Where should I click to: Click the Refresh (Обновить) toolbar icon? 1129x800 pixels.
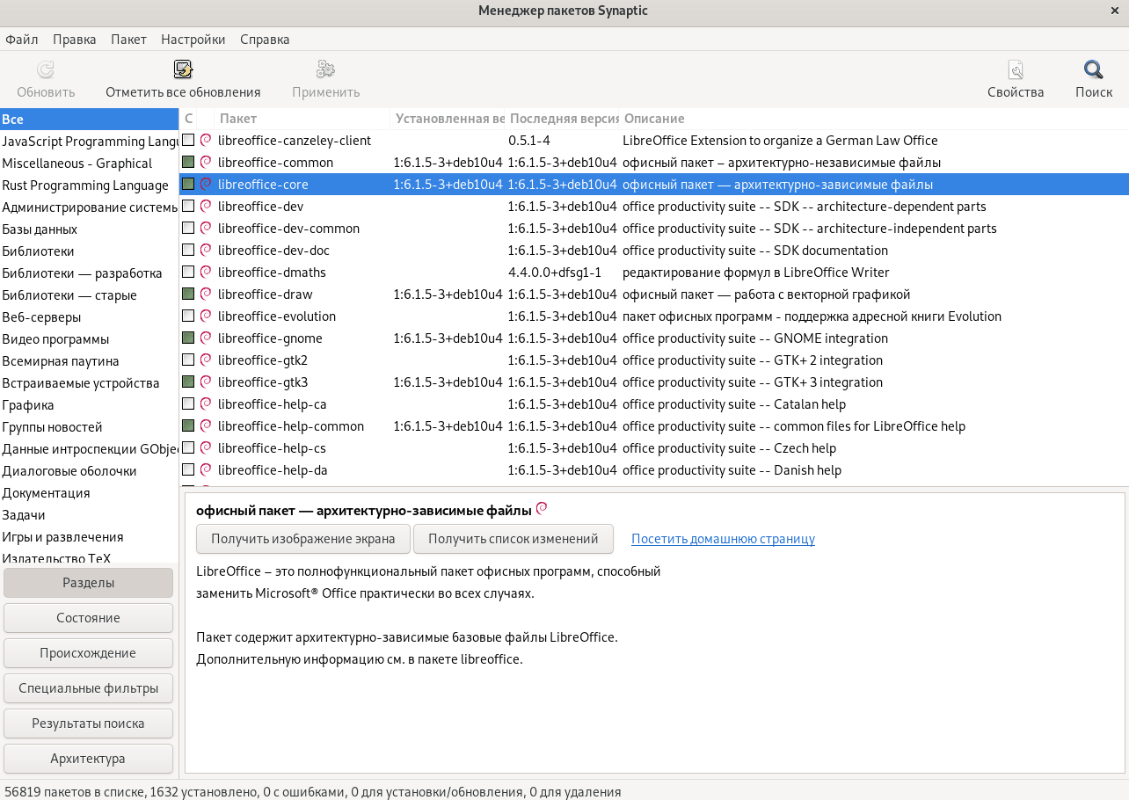(x=46, y=71)
